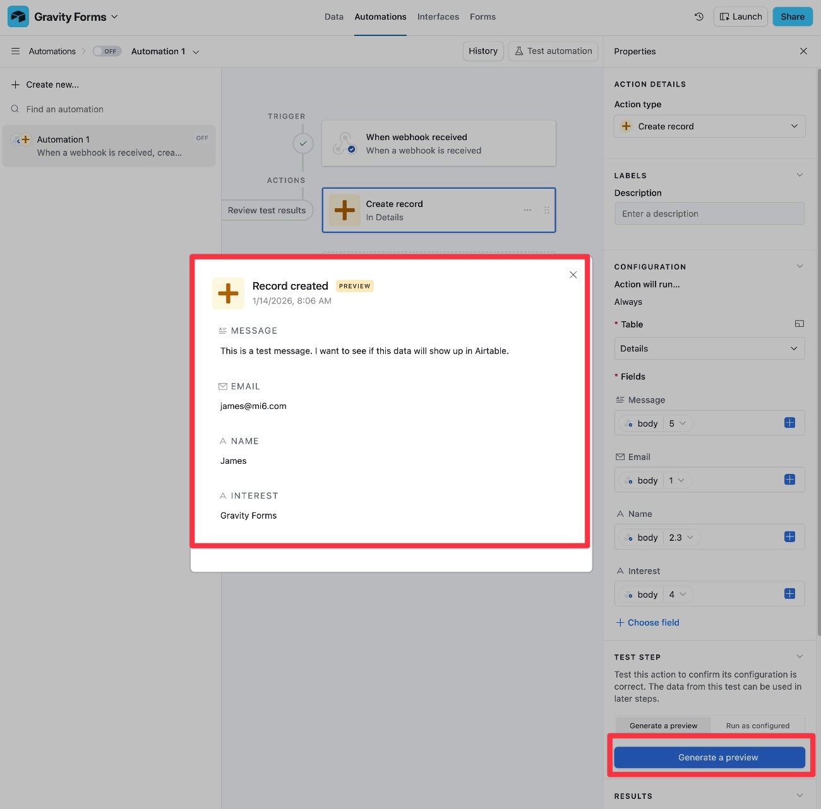This screenshot has width=821, height=809.
Task: Open the Action type dropdown
Action: [x=709, y=126]
